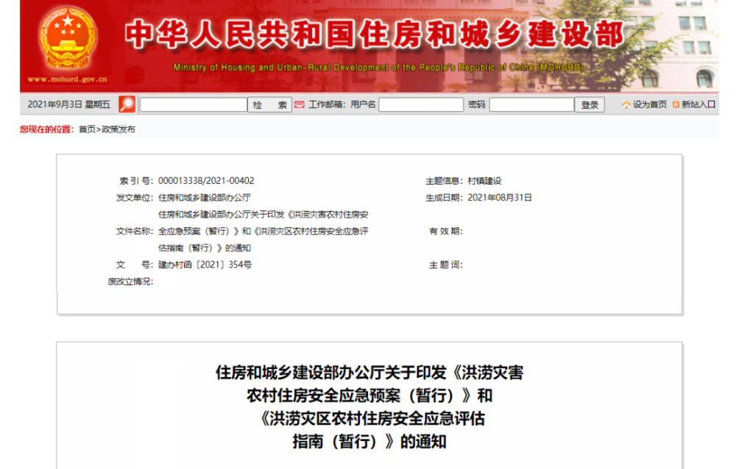Image resolution: width=736 pixels, height=469 pixels.
Task: Click the orange magnifier search icon
Action: click(127, 104)
